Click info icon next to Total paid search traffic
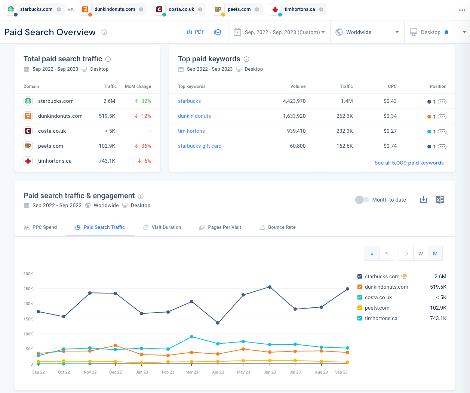 click(108, 59)
